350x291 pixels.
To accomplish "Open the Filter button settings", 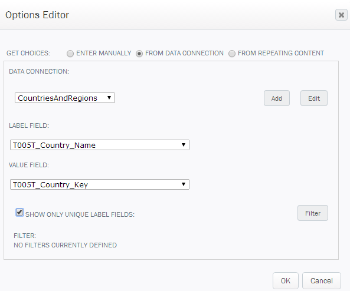I will (313, 213).
